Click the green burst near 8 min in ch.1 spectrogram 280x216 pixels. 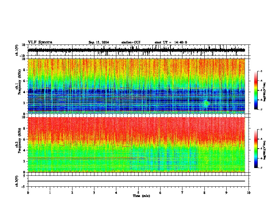click(x=206, y=103)
